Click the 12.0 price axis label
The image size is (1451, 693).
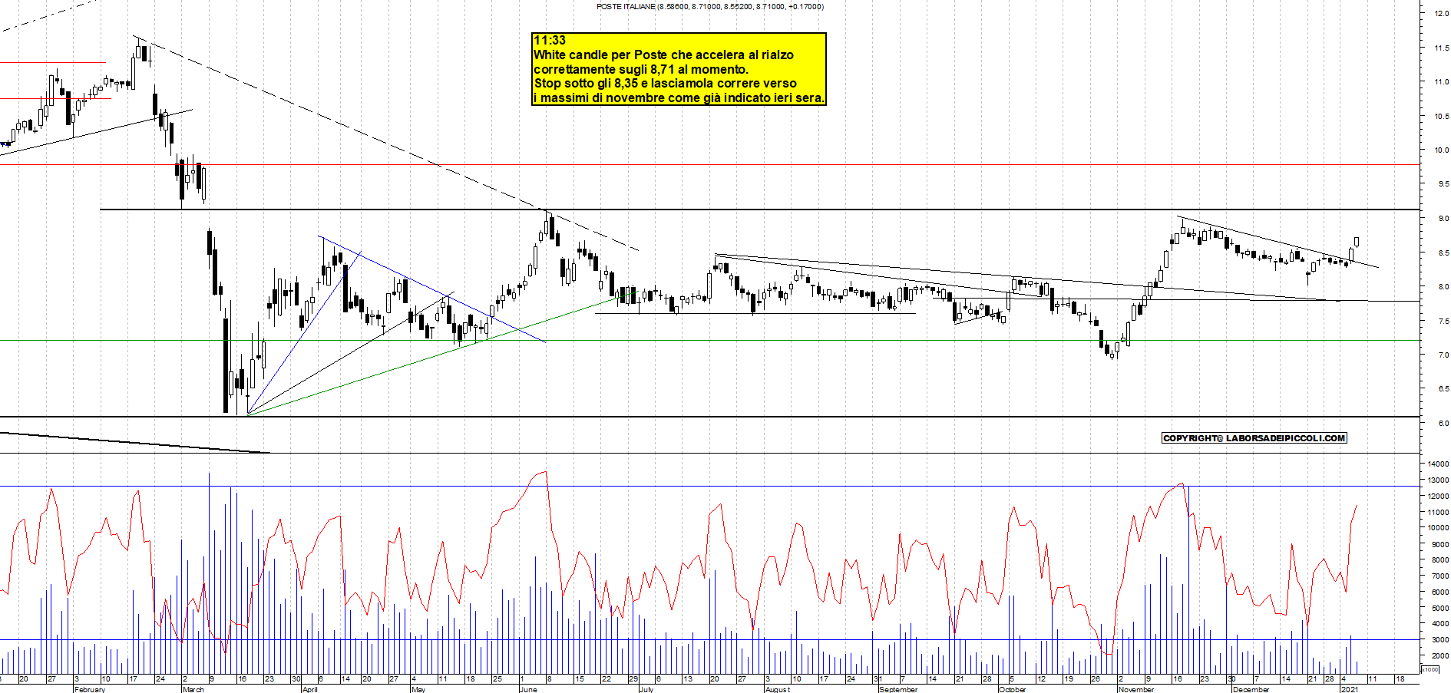(x=1442, y=14)
